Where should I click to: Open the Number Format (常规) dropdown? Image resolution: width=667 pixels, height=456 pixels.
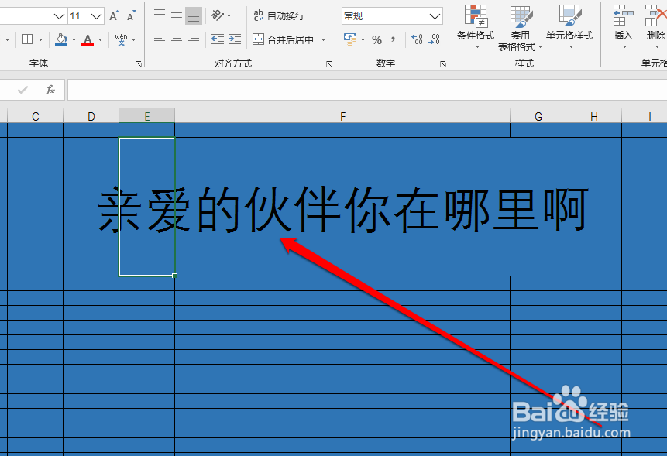pos(435,15)
